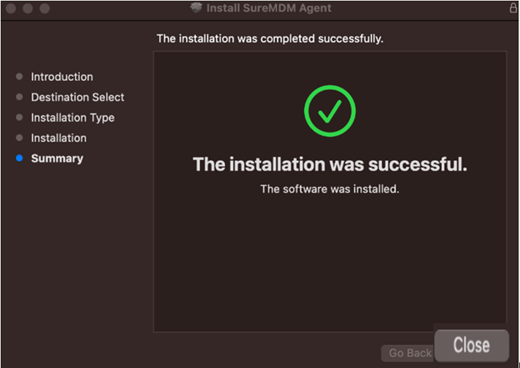Click the Install SureMDM Agent title text
Screen dimensions: 520x368
(x=268, y=8)
